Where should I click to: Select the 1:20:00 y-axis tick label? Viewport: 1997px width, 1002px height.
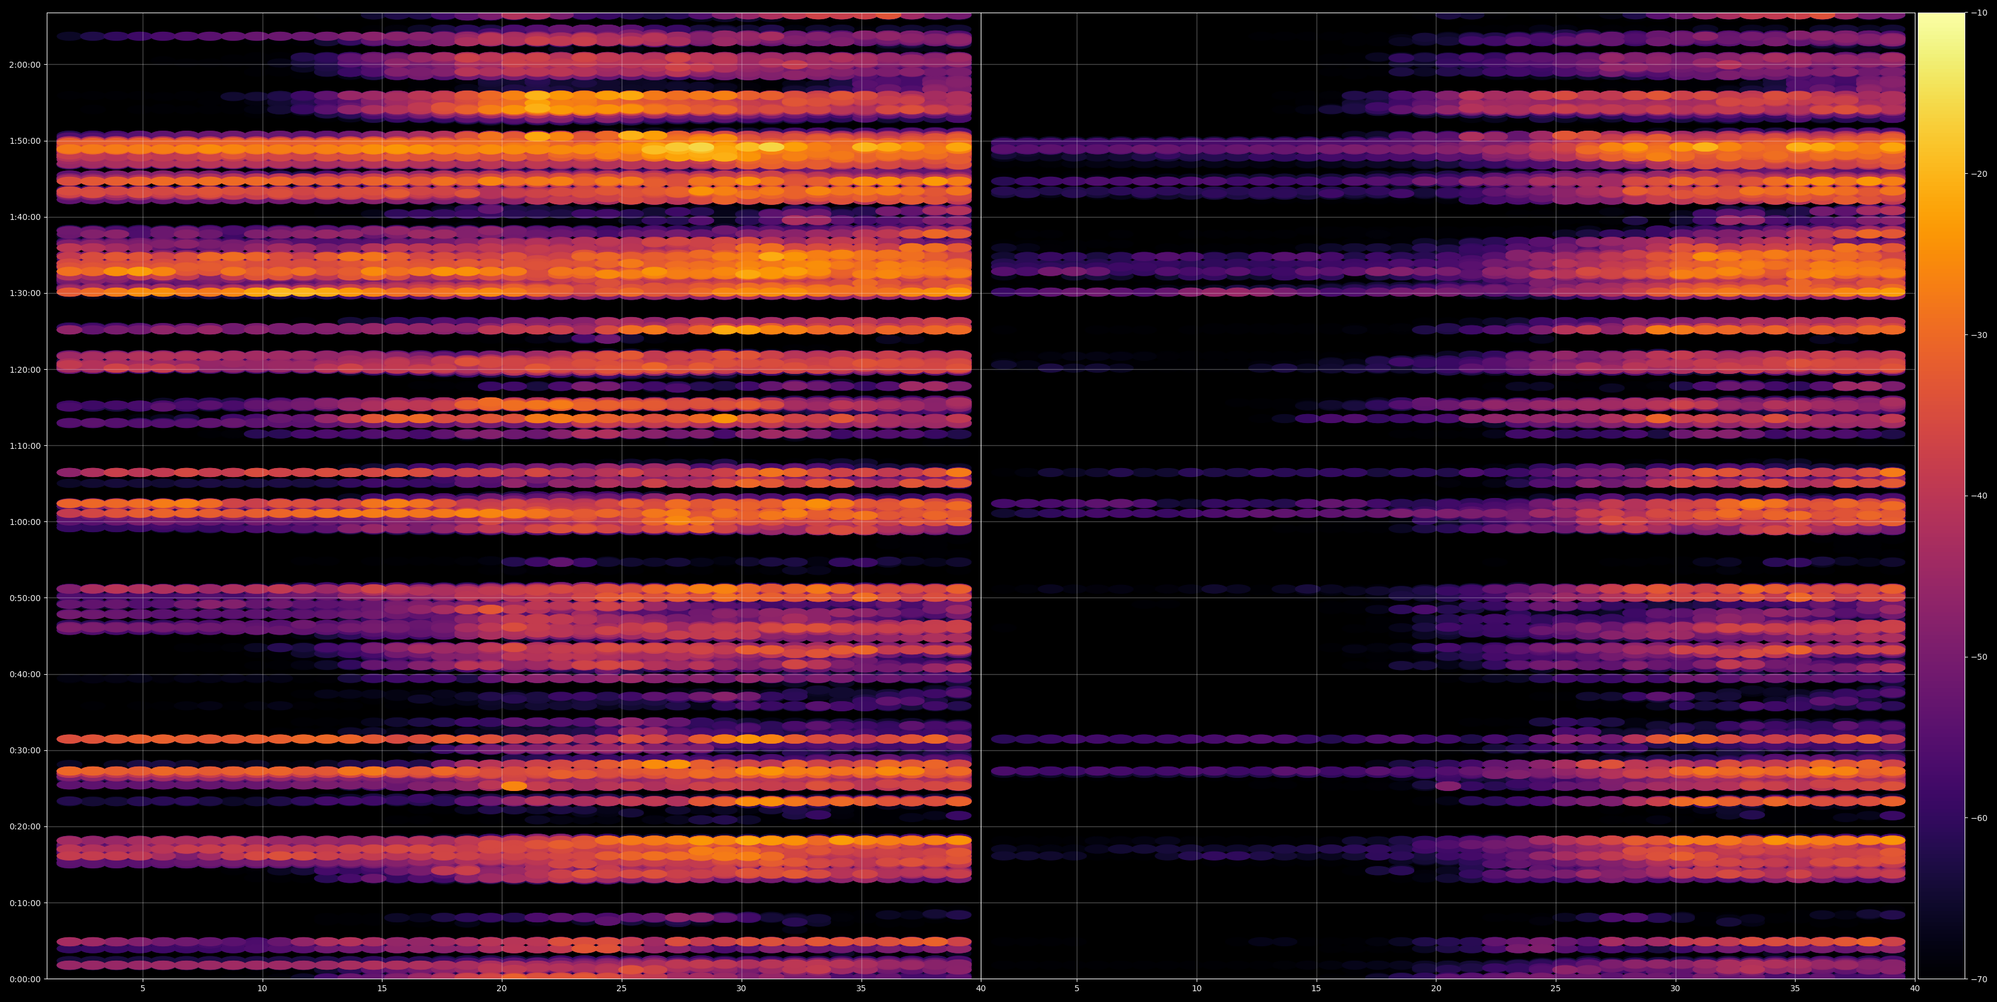click(x=24, y=370)
